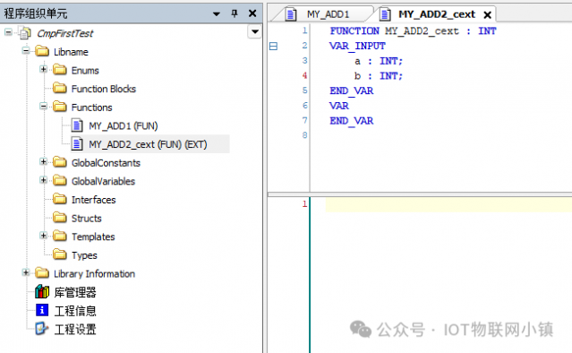Expand the GlobalConstants folder

(43, 161)
